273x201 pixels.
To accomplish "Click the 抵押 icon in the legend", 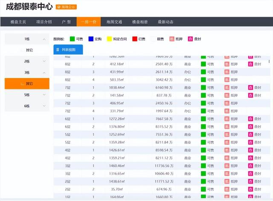I will [172, 39].
